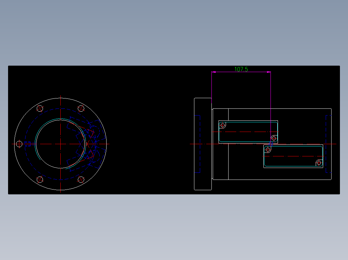Click the screw hole on the lower cover plate
Viewport: 348px width, 260px height.
tap(267, 150)
